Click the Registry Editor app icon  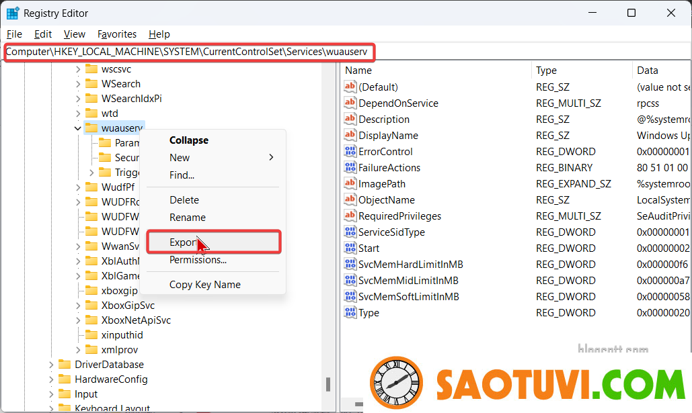pos(12,13)
